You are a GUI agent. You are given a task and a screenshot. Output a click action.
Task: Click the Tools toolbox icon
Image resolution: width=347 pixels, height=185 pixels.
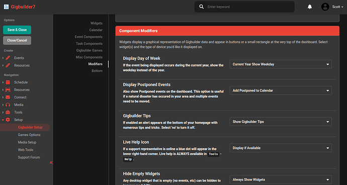pyautogui.click(x=8, y=112)
